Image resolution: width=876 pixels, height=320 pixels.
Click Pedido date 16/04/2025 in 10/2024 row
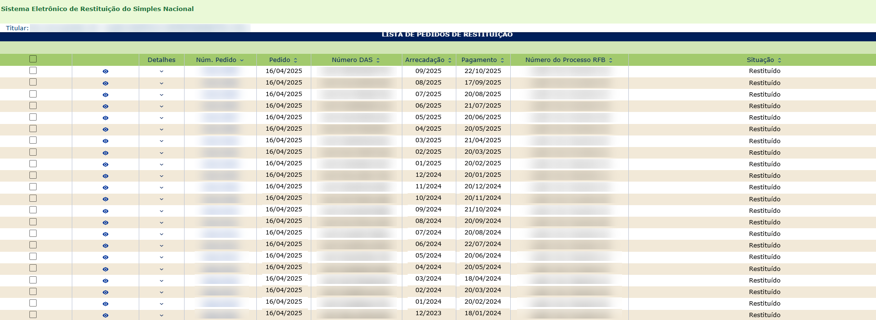pos(284,198)
